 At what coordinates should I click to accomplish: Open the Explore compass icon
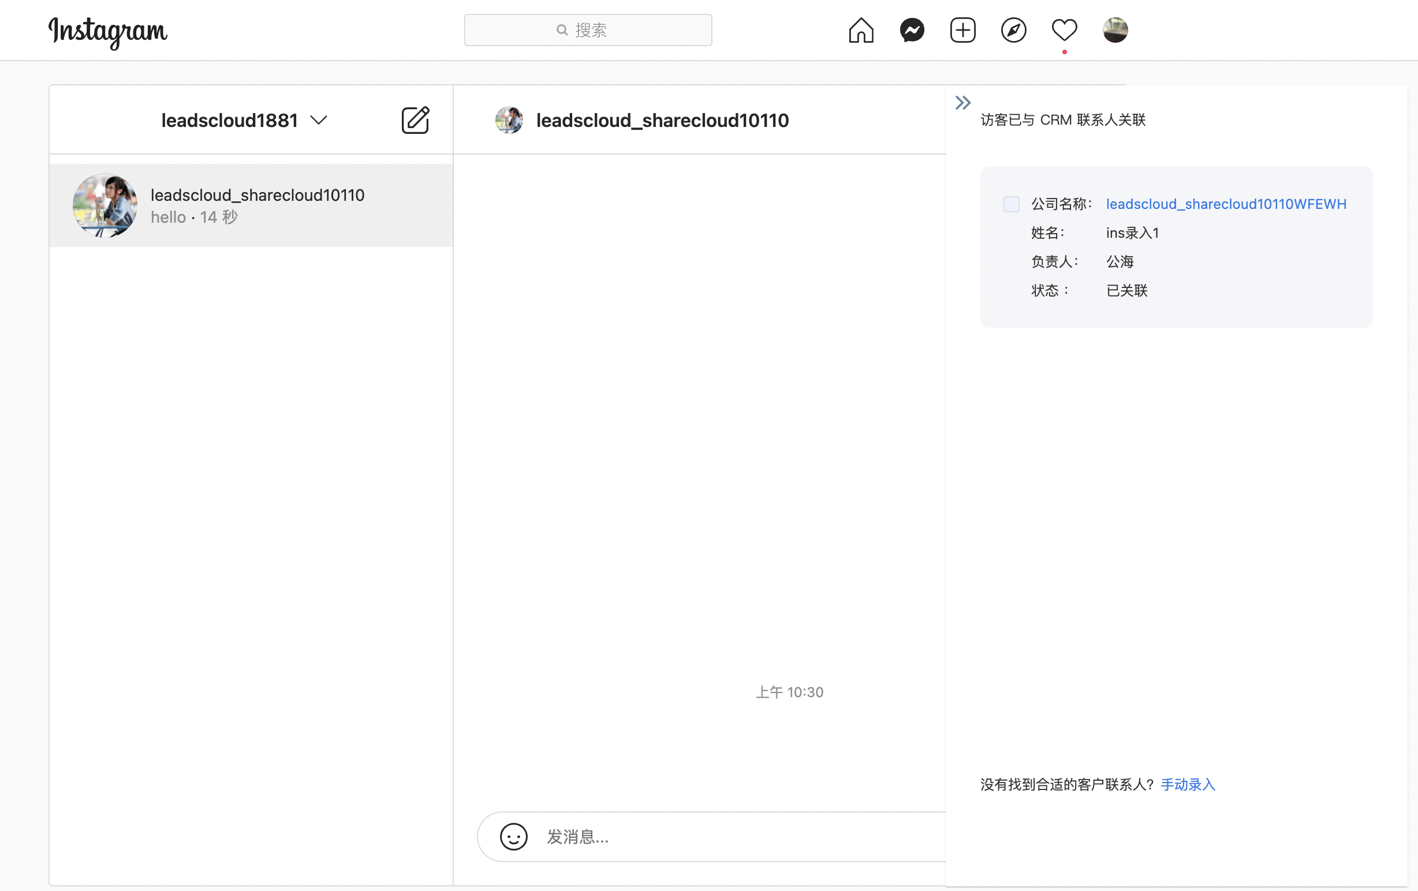coord(1013,30)
